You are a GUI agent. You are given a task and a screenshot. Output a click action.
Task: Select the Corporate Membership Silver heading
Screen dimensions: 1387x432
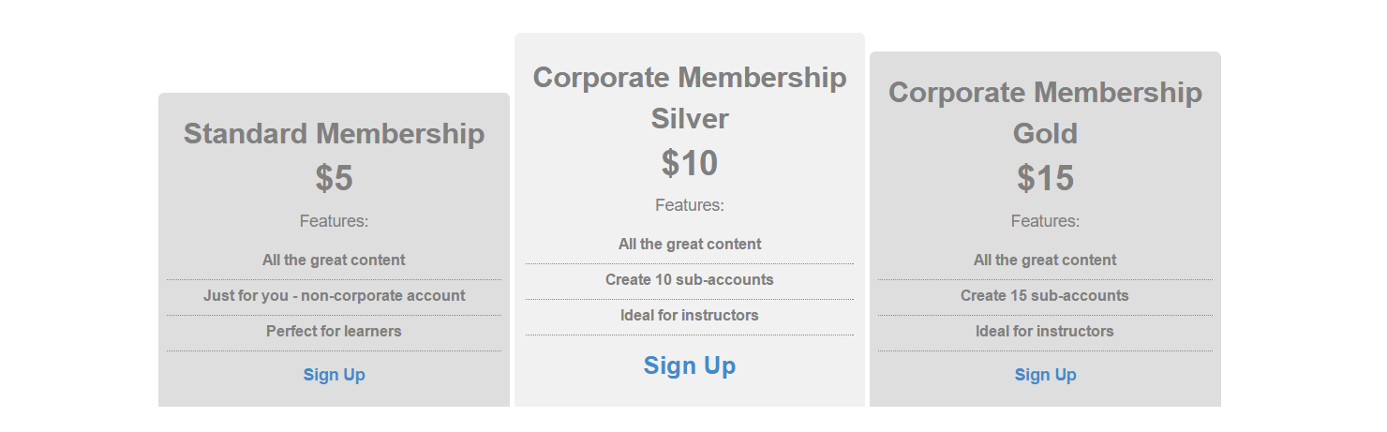coord(690,97)
